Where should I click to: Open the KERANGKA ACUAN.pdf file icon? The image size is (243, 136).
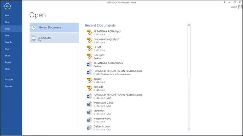click(90, 33)
